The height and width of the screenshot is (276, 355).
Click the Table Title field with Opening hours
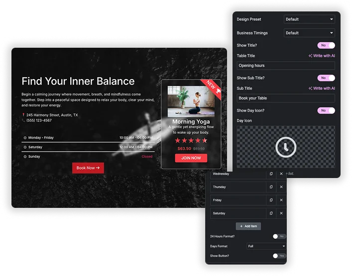tap(286, 66)
